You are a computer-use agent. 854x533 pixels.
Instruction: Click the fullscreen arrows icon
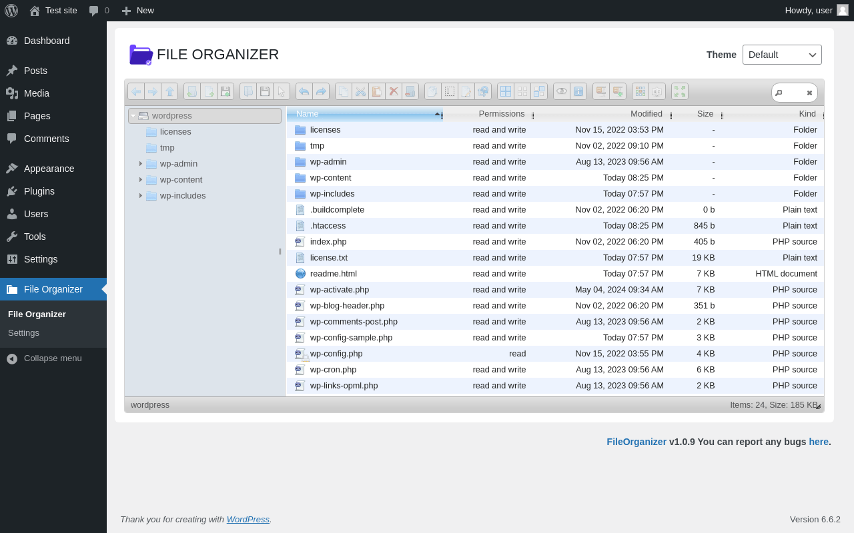679,91
